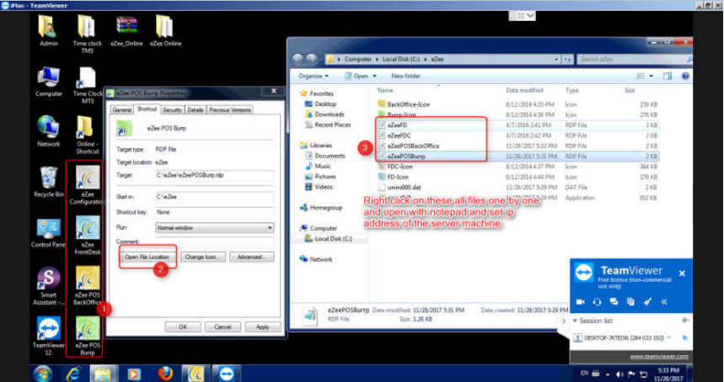Viewport: 724px width, 382px height.
Task: Switch to the Security tab
Action: [172, 110]
